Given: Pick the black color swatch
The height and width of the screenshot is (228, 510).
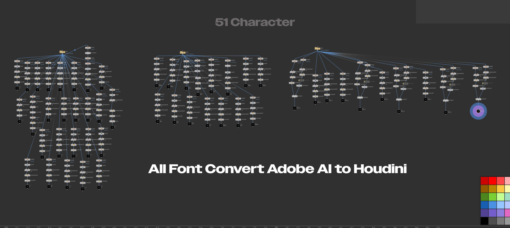Looking at the screenshot, I should point(484,221).
